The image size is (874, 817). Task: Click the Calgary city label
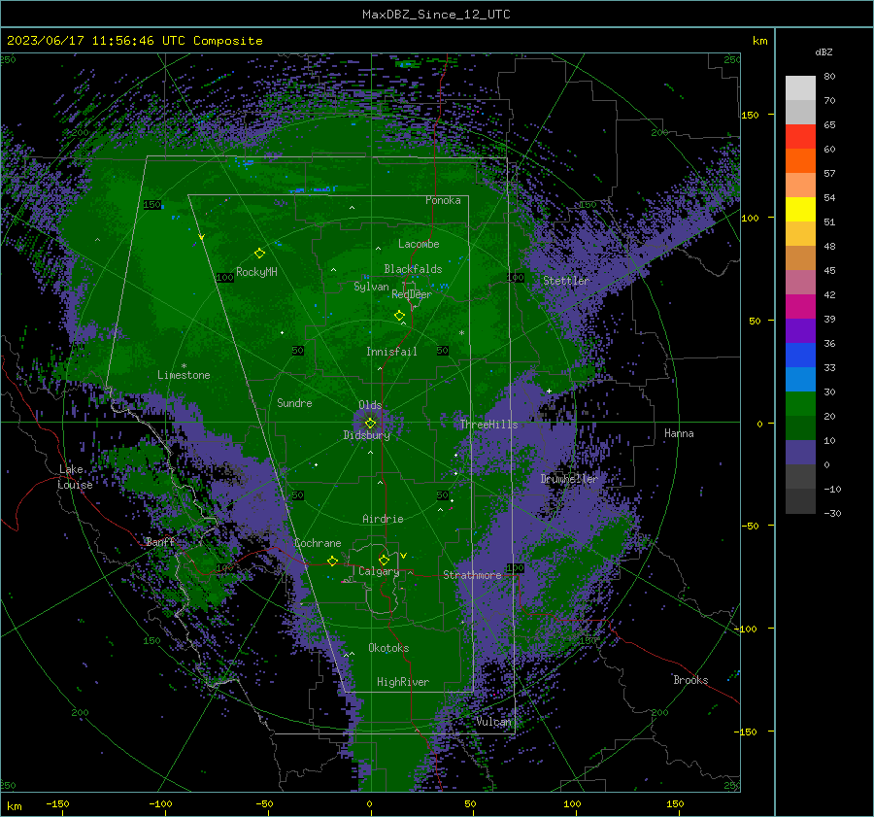coord(379,571)
